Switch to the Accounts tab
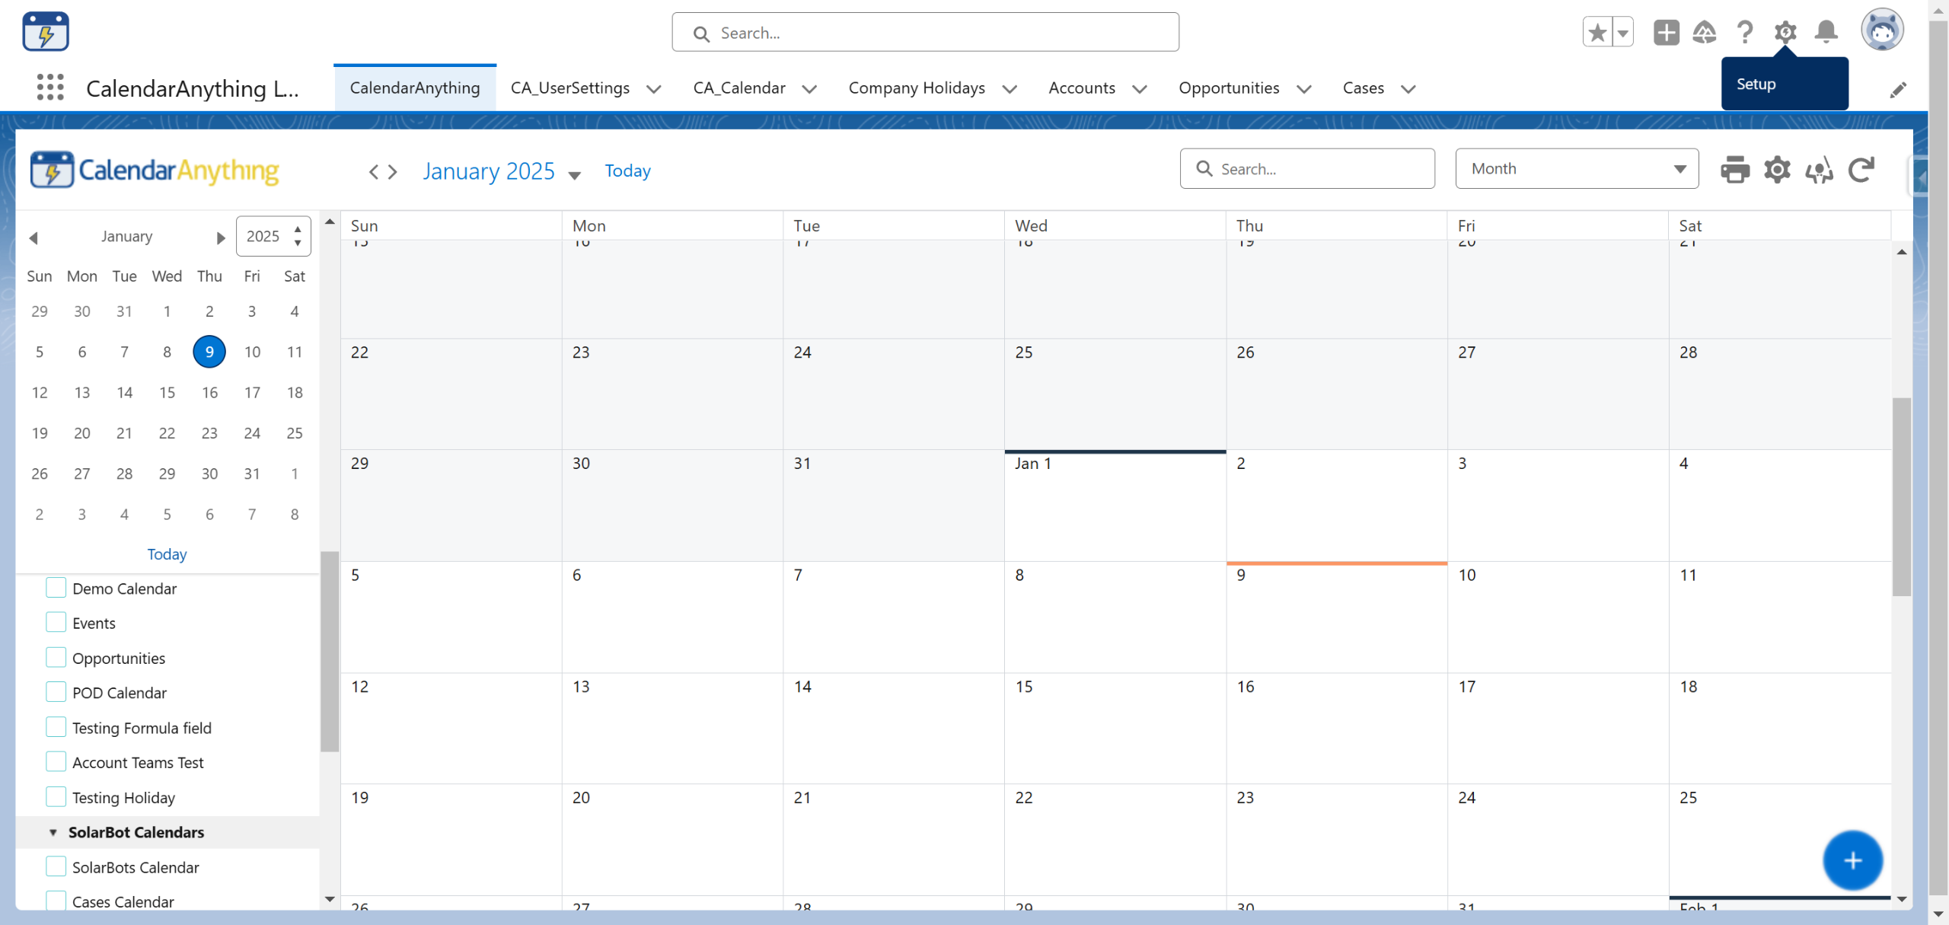 click(x=1081, y=88)
